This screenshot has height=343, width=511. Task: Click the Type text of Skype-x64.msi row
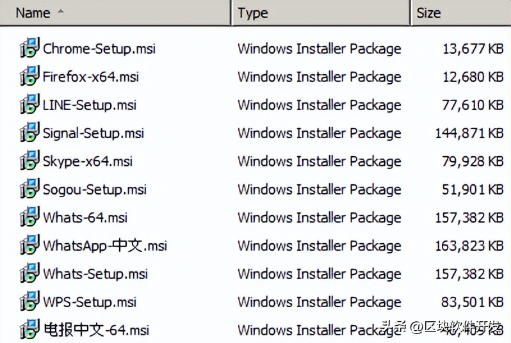click(319, 161)
